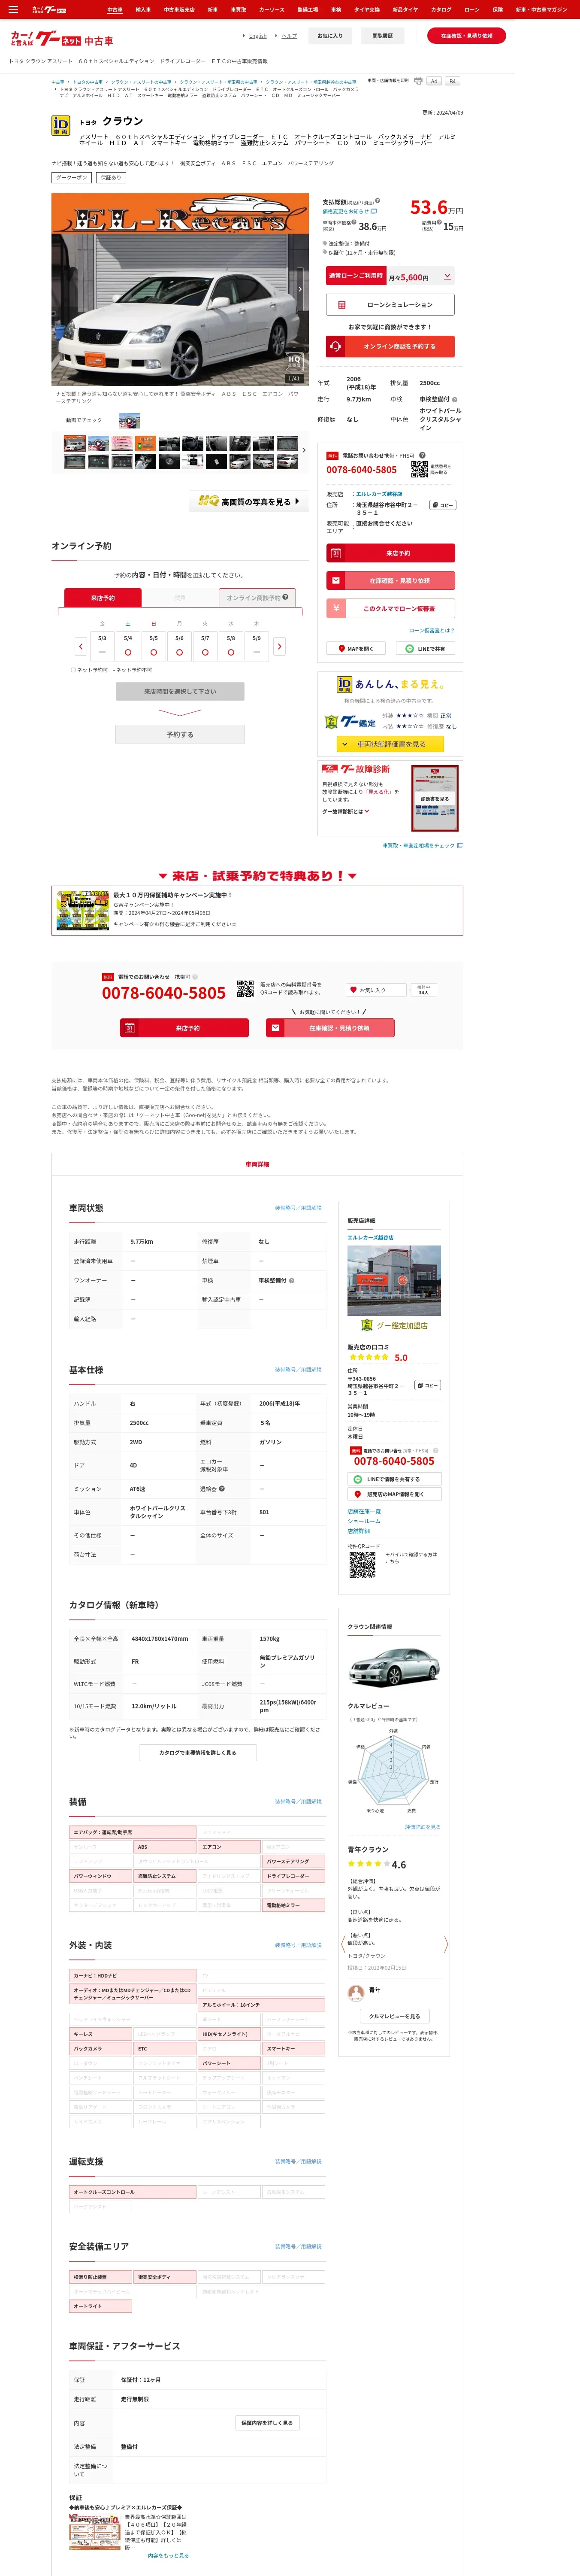Click the printer icon
The image size is (580, 2576).
[417, 81]
